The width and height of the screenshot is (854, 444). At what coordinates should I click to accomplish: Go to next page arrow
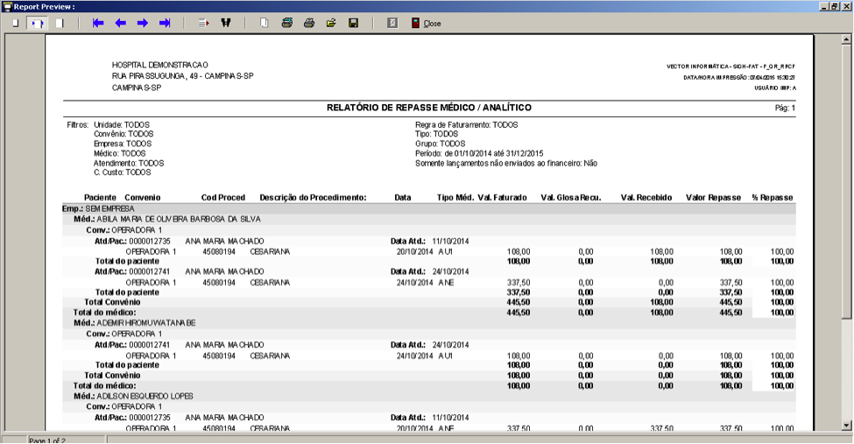click(143, 23)
